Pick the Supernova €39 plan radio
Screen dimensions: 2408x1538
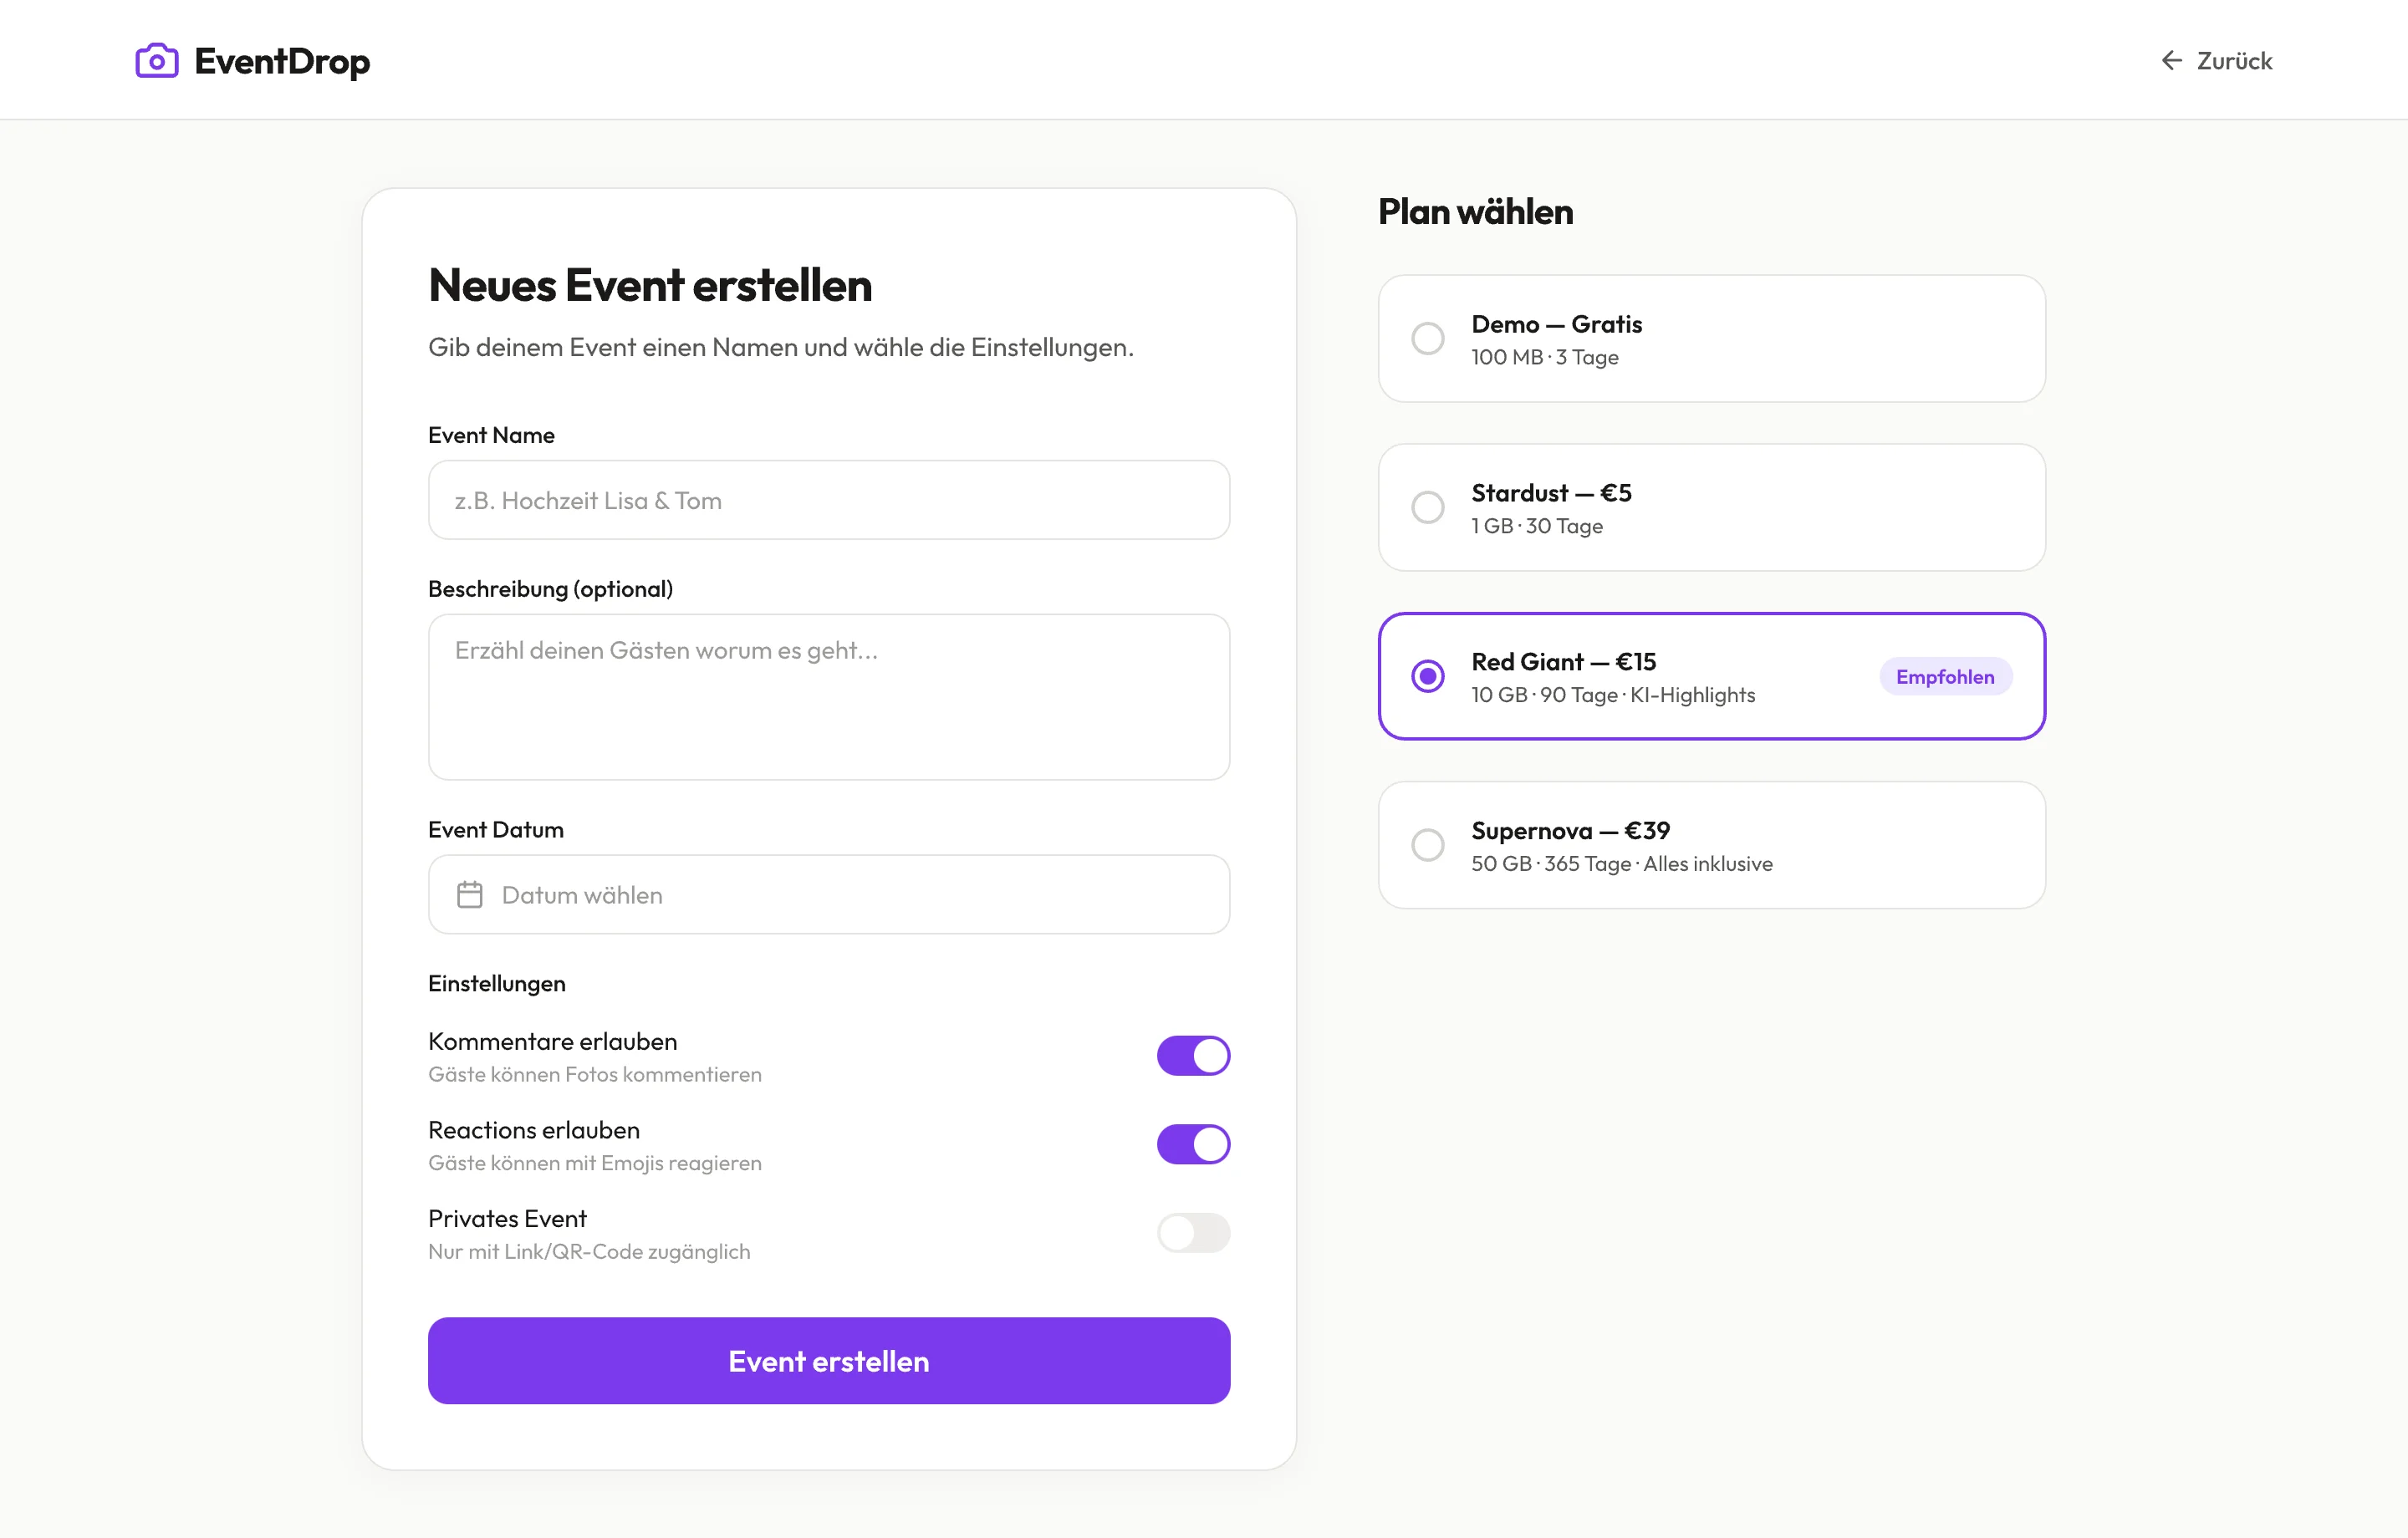click(1427, 845)
